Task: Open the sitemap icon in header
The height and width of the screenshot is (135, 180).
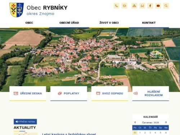Action: [134, 6]
